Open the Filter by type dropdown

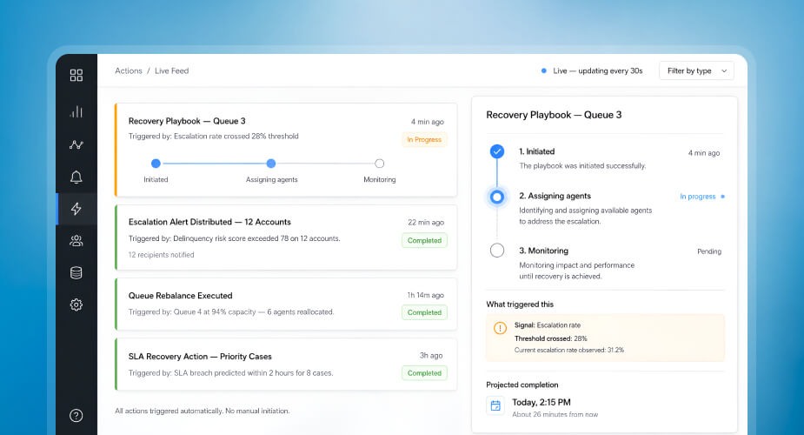coord(696,70)
